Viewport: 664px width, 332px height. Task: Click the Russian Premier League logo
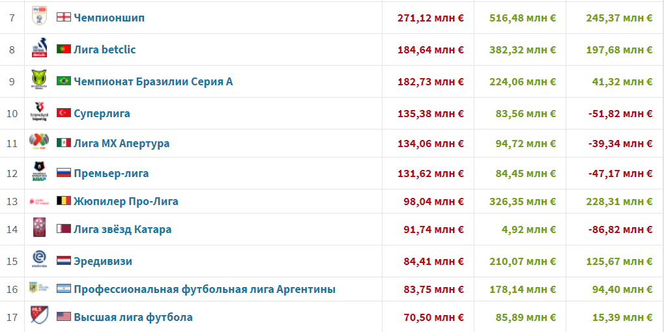(39, 173)
